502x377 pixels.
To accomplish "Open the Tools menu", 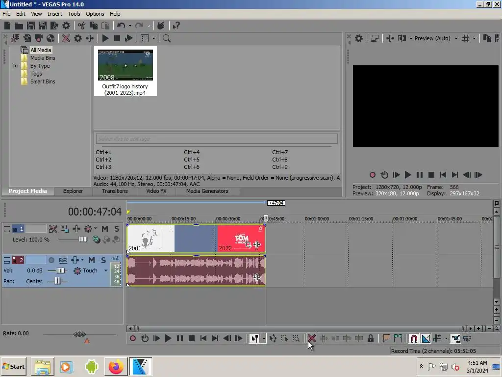I will tap(74, 14).
